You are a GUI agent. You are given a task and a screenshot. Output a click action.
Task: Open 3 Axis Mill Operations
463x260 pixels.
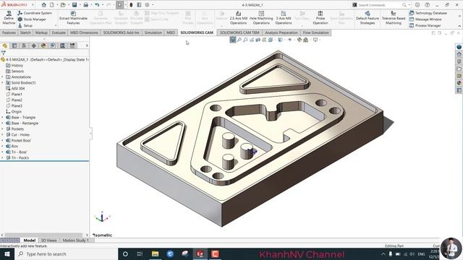coord(284,18)
